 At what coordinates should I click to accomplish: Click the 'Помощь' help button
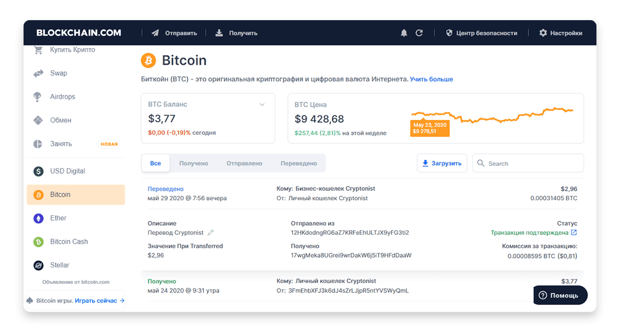tap(560, 295)
